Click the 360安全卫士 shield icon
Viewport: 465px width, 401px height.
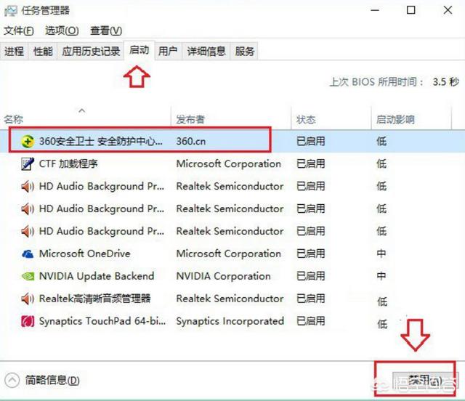tap(28, 141)
